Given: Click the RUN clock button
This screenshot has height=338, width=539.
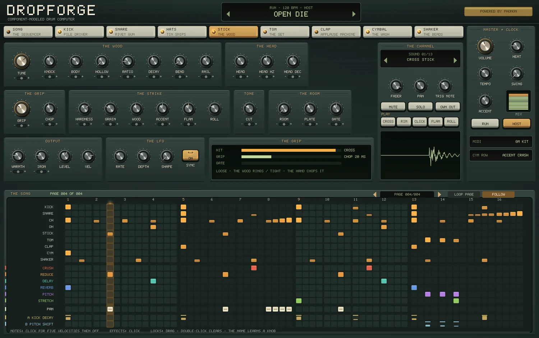Looking at the screenshot, I should click(x=485, y=124).
